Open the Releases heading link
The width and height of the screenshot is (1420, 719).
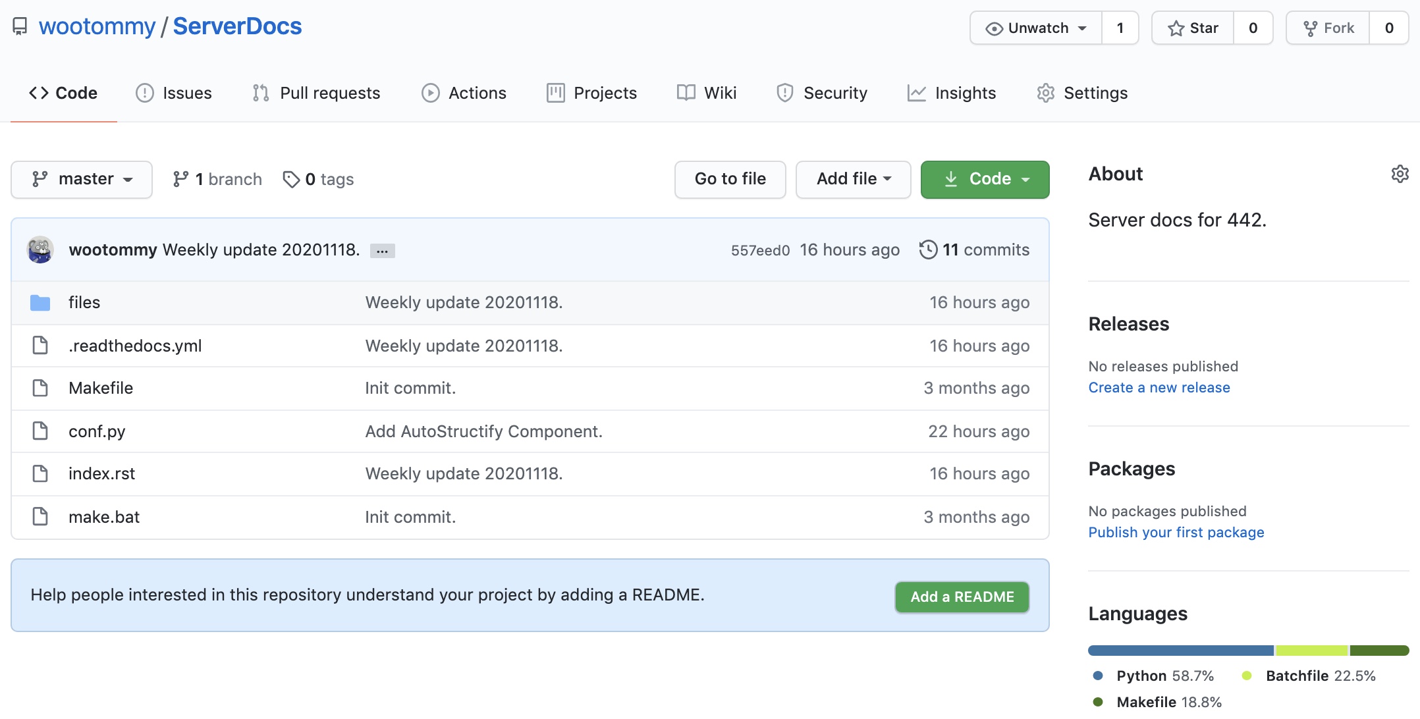pos(1129,324)
